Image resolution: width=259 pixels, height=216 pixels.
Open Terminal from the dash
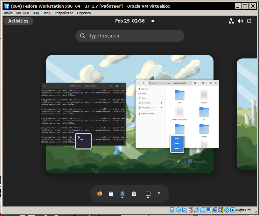point(148,193)
